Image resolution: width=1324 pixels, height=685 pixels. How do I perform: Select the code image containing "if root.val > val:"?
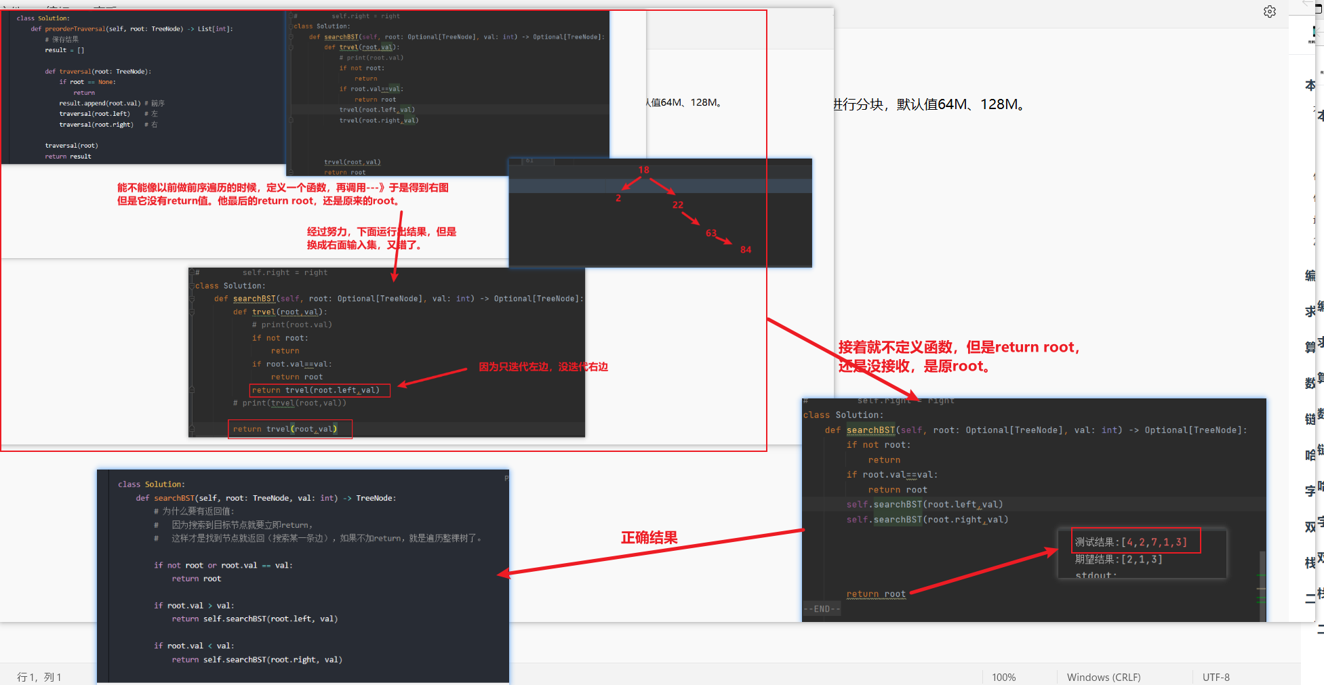(303, 576)
